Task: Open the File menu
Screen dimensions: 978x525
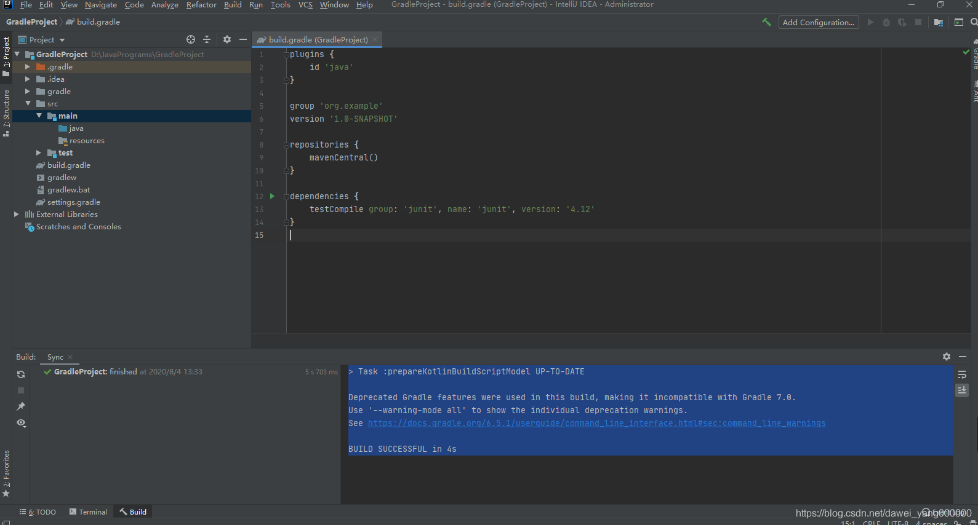Action: tap(26, 5)
